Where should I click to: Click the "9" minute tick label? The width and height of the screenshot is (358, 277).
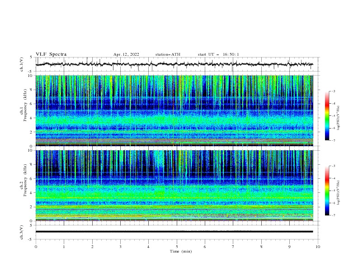[289, 247]
